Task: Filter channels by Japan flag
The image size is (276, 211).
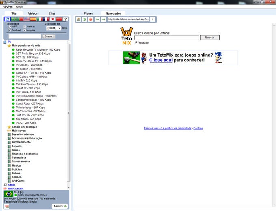Action: (x=52, y=19)
